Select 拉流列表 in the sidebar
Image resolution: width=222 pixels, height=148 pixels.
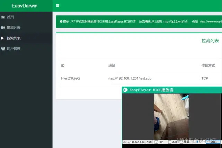pyautogui.click(x=26, y=38)
